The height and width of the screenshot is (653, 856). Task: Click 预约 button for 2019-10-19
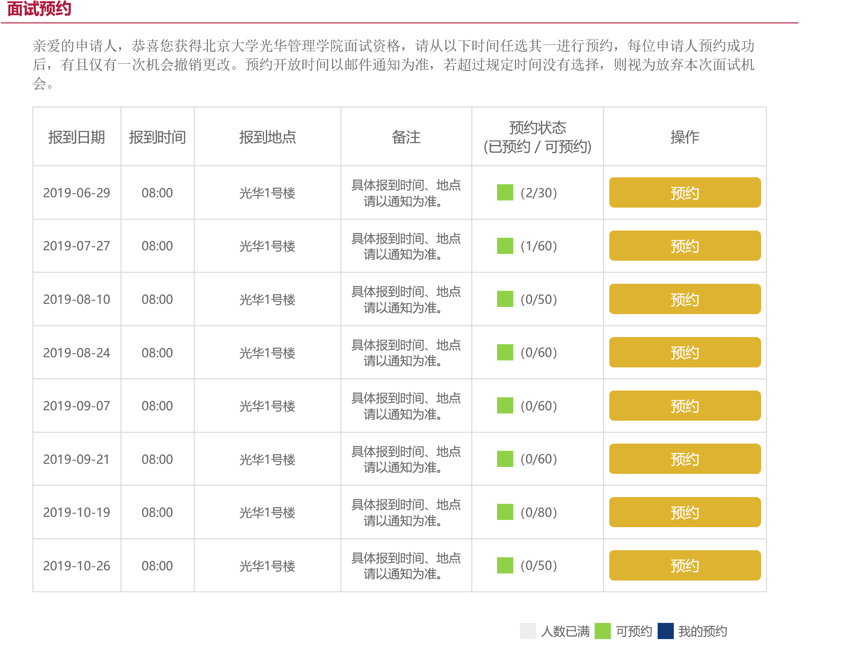coord(685,512)
